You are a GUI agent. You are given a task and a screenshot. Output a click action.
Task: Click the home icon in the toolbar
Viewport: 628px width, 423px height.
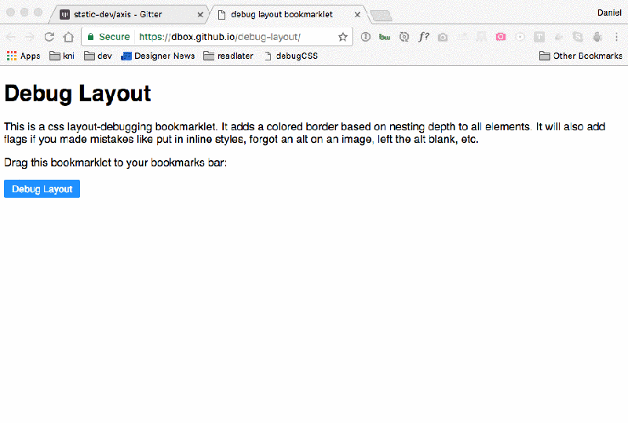(x=68, y=37)
